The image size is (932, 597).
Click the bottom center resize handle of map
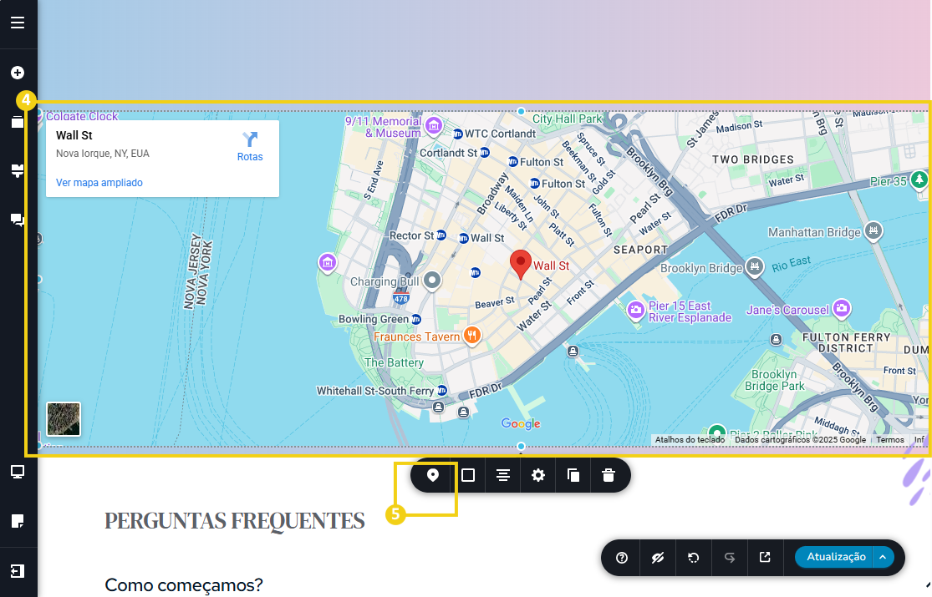click(x=522, y=446)
